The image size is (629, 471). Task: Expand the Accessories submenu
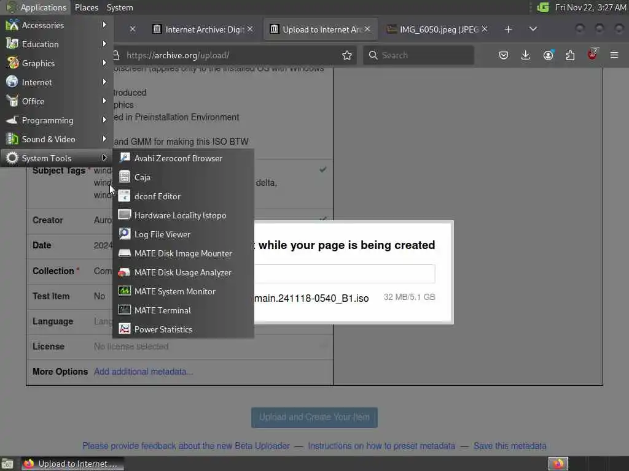pyautogui.click(x=57, y=25)
